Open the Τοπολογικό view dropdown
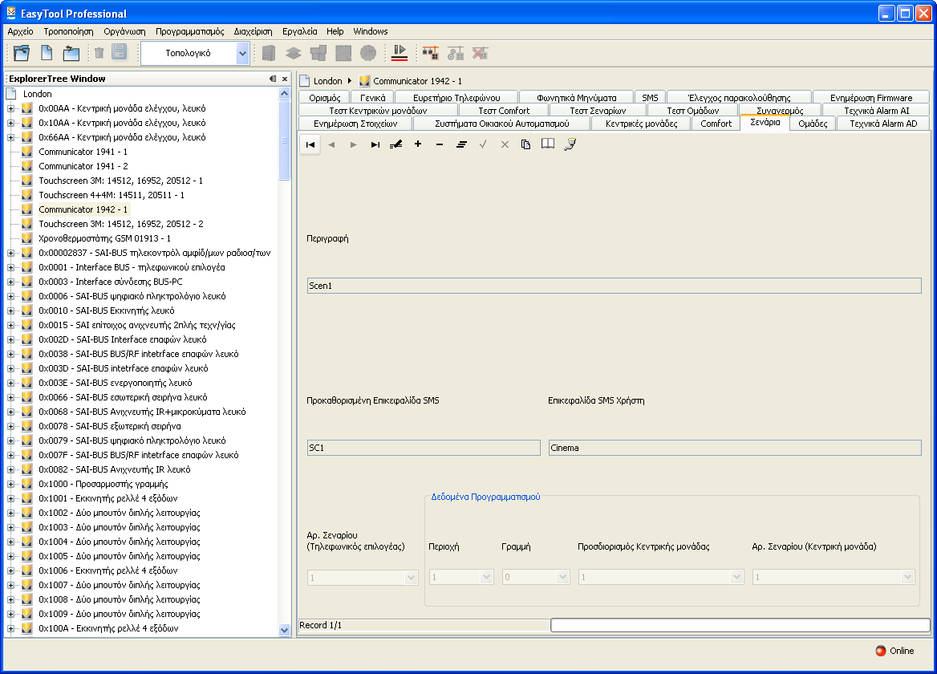This screenshot has width=937, height=674. (242, 53)
